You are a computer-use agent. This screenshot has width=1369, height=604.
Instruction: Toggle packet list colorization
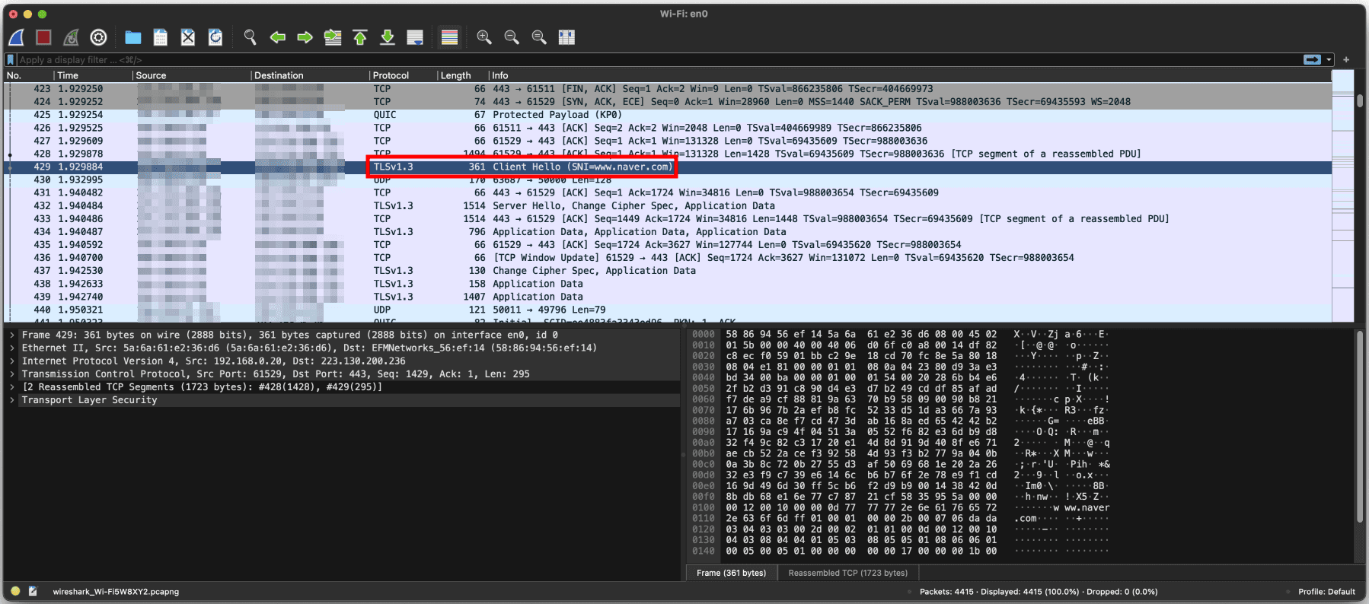point(449,37)
